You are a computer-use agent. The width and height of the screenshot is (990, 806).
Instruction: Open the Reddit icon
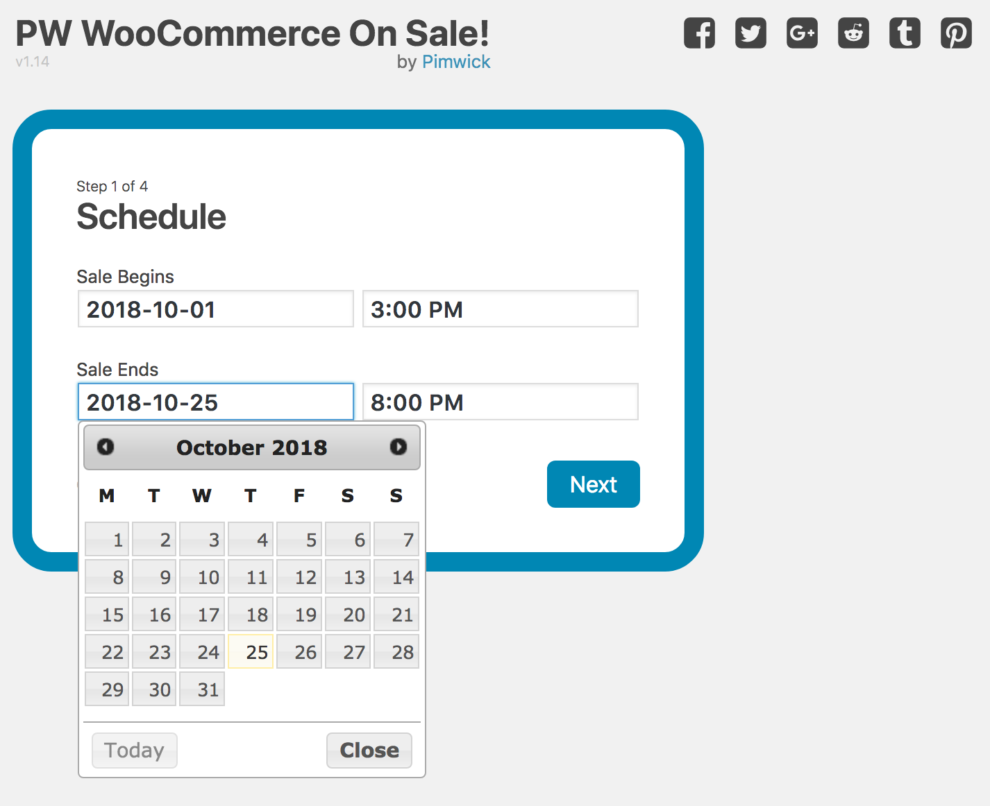click(x=853, y=33)
